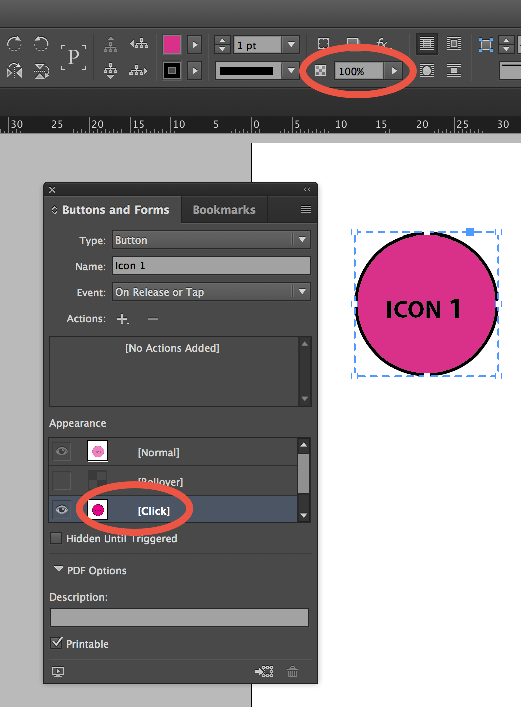Open the Buttons and Forms panel menu
521x707 pixels.
[x=306, y=210]
